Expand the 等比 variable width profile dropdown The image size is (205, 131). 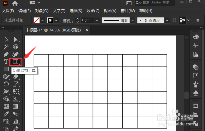(x=133, y=20)
